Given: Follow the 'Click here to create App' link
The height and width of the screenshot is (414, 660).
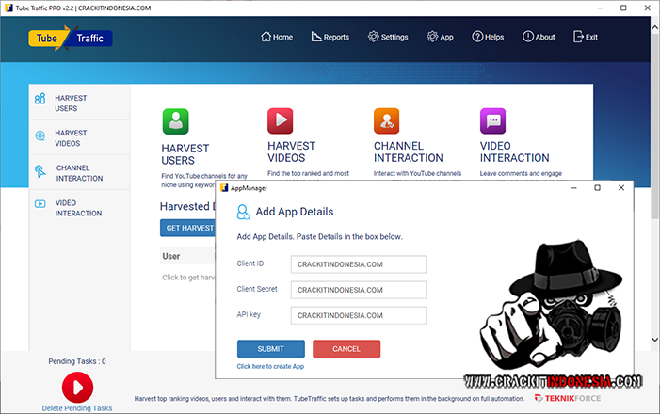Looking at the screenshot, I should tap(270, 366).
